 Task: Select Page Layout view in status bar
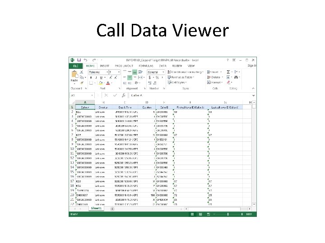coord(200,214)
